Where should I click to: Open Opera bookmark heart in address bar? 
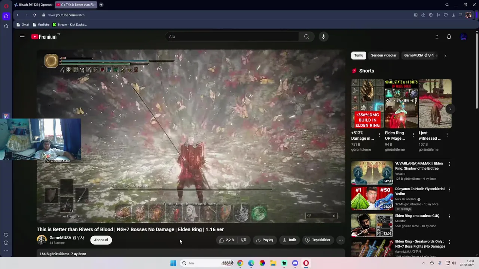point(446,15)
